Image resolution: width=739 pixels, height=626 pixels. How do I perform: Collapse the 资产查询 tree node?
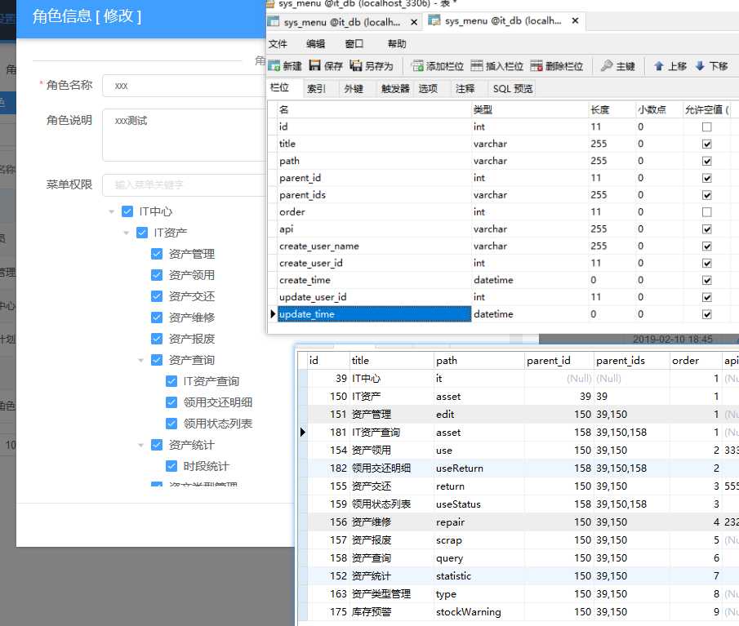point(140,361)
